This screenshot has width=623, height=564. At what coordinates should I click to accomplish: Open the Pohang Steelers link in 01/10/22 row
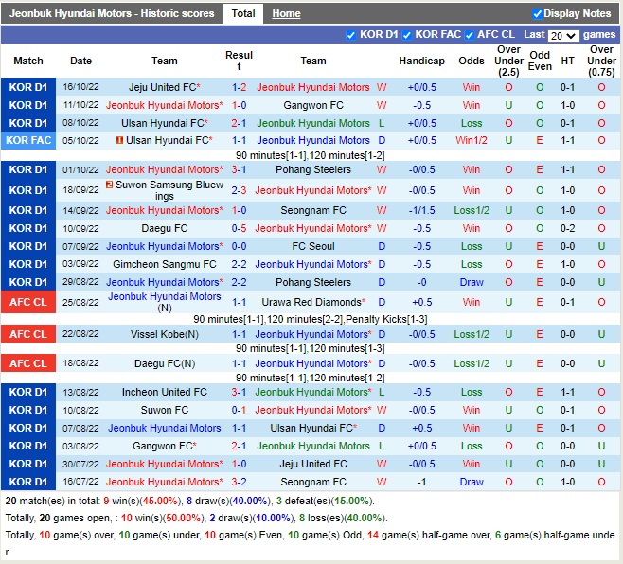(313, 169)
